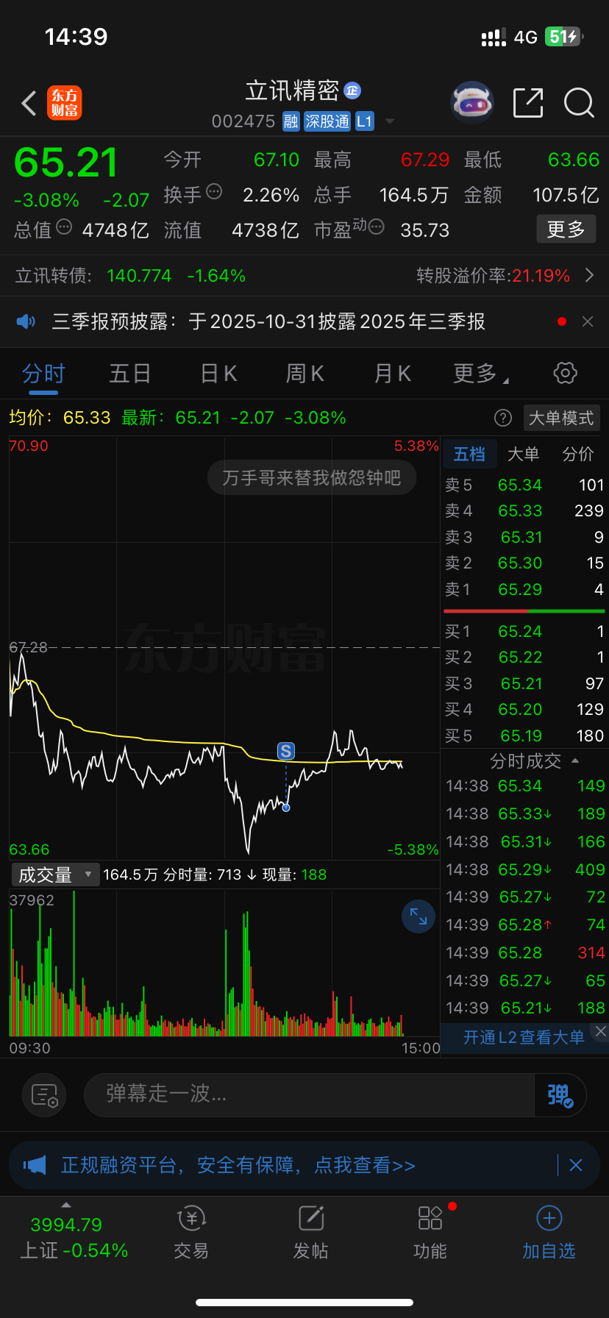Focus the 弹幕走一波 input field

(x=309, y=1095)
